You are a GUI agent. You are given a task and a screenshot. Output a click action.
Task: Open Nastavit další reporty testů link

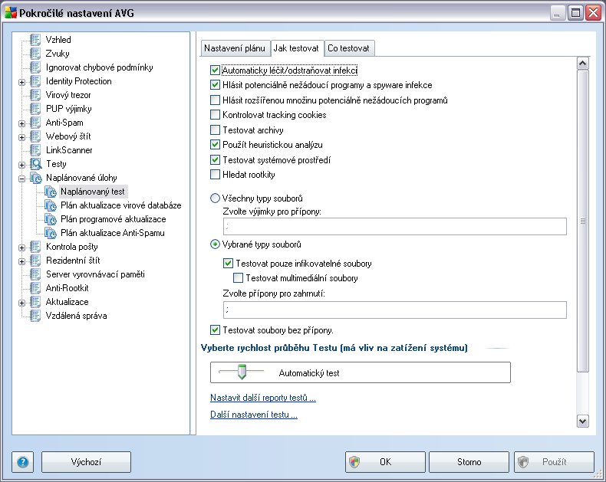point(263,398)
